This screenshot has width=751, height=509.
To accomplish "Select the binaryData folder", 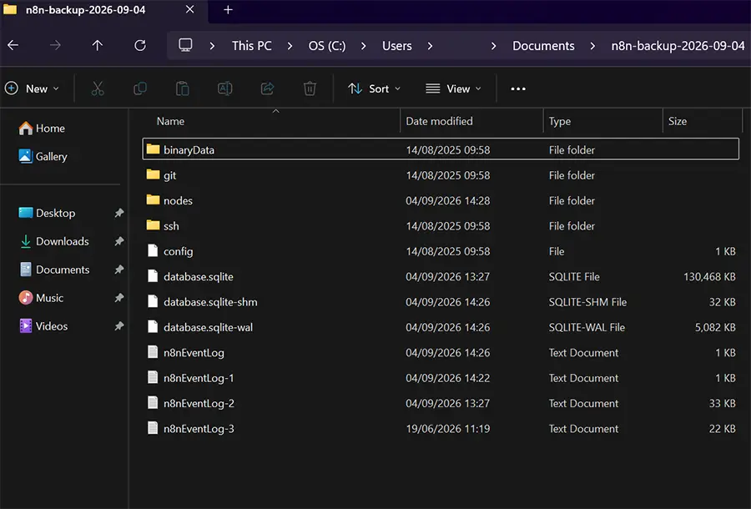I will tap(441, 149).
